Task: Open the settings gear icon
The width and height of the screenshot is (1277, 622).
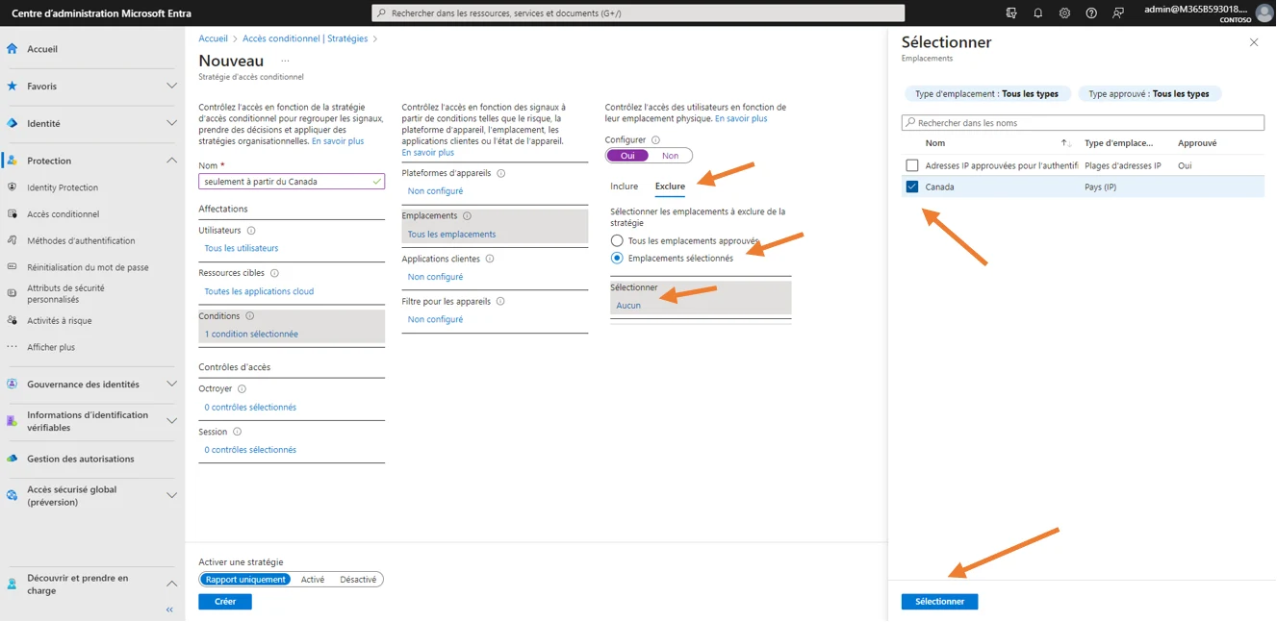Action: click(1064, 13)
